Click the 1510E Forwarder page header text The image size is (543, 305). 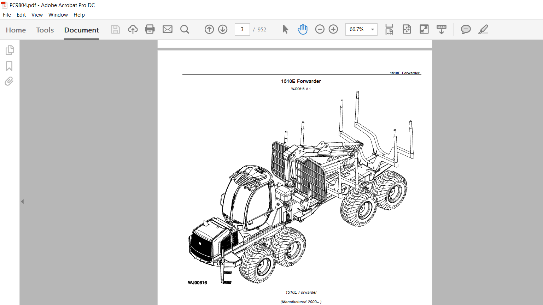(405, 73)
